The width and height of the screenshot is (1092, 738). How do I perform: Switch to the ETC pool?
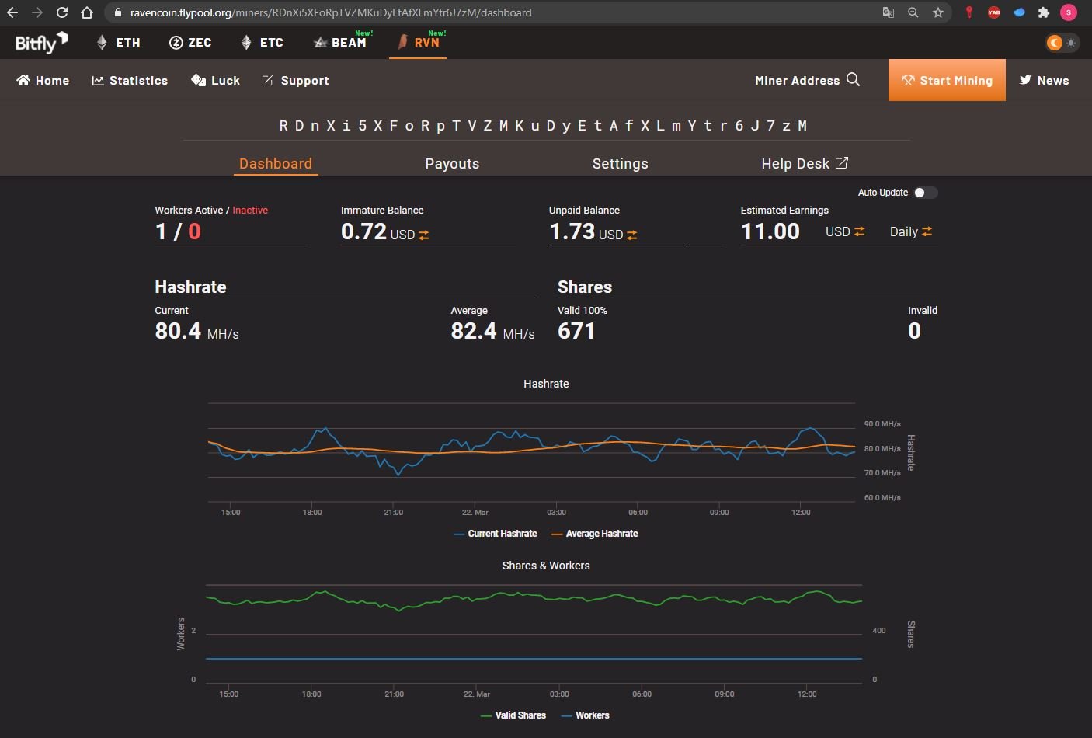pos(262,43)
